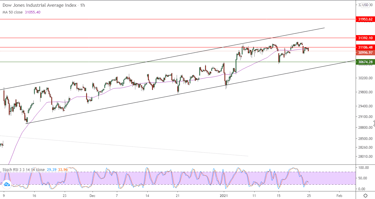Viewport: 375px width, 199px height.
Task: Click the 14 date label on time axis
Action: pos(147,195)
